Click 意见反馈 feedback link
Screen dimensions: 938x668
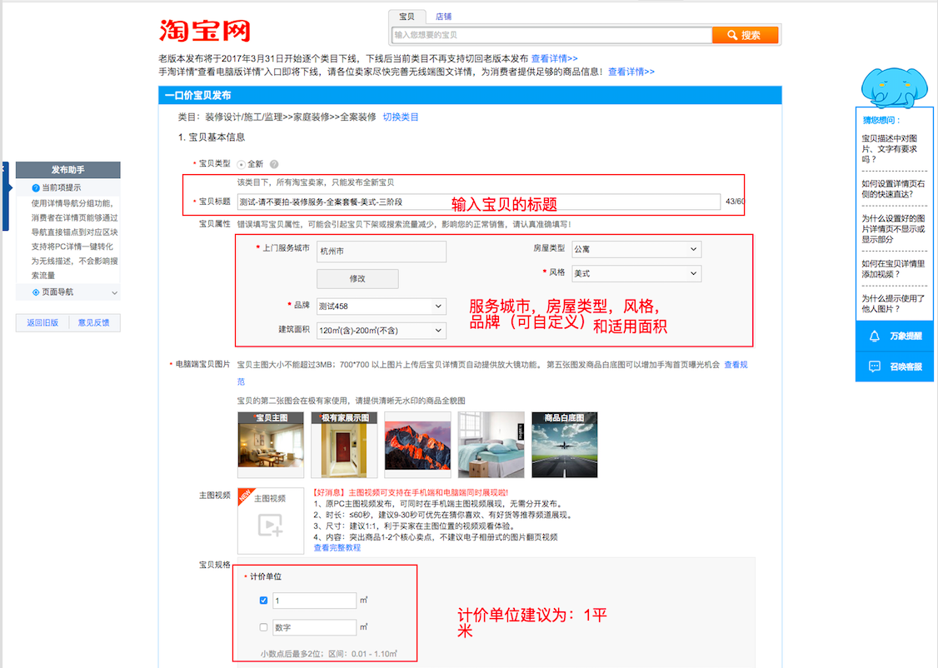point(93,323)
